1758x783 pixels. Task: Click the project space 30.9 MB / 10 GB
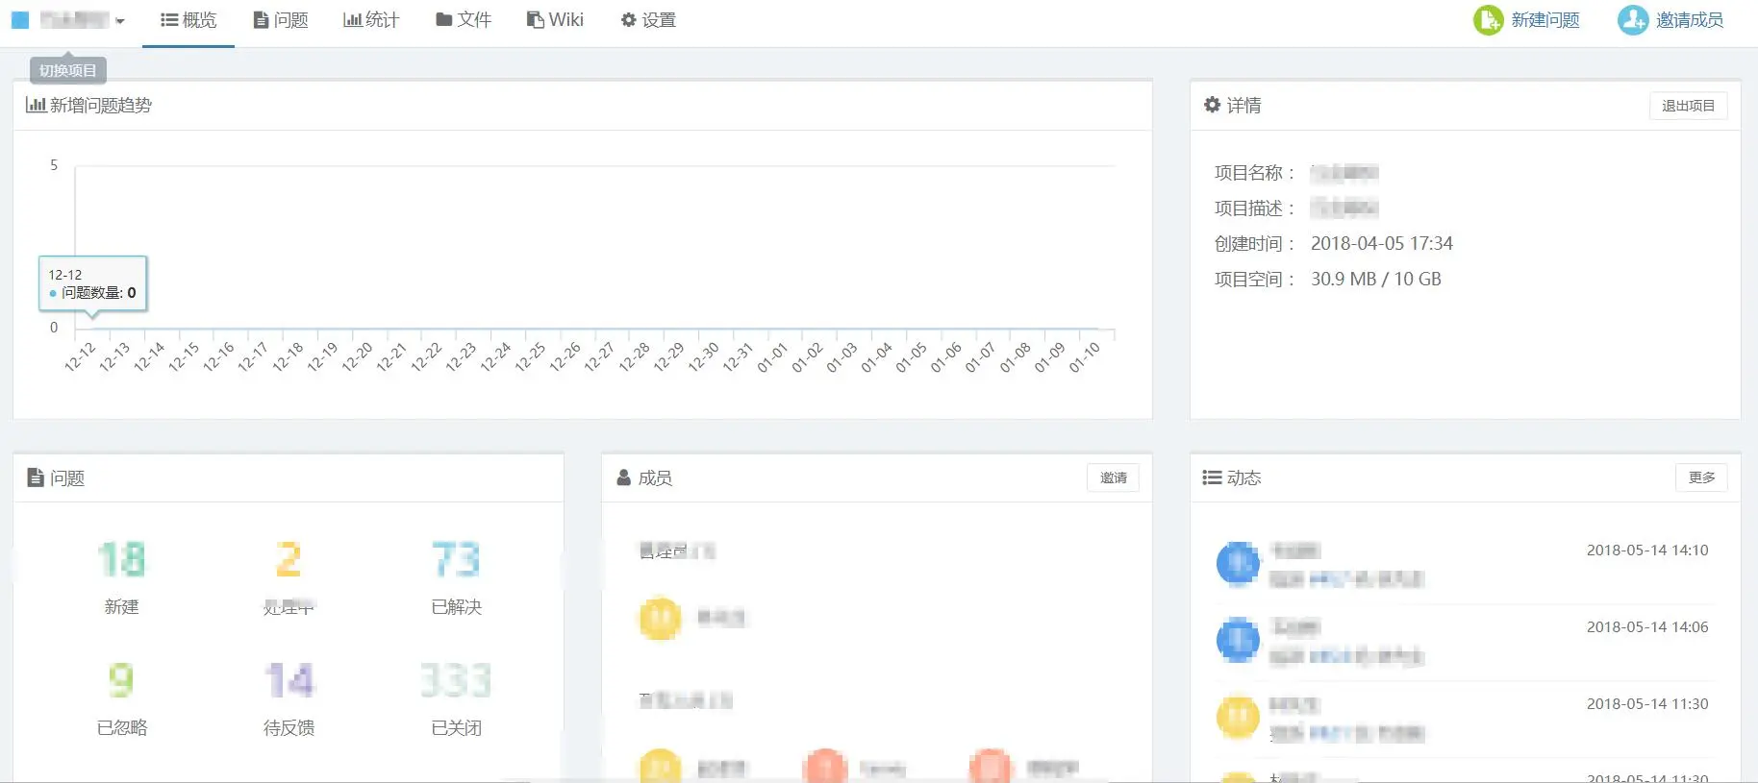tap(1375, 280)
